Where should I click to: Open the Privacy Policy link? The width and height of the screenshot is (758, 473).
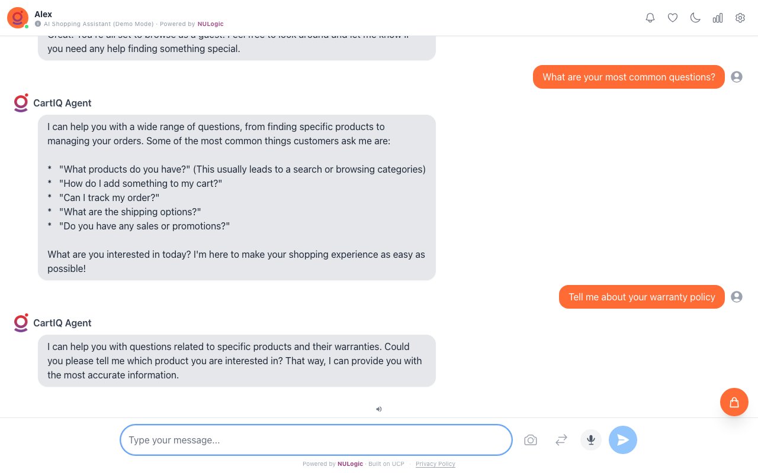tap(435, 464)
